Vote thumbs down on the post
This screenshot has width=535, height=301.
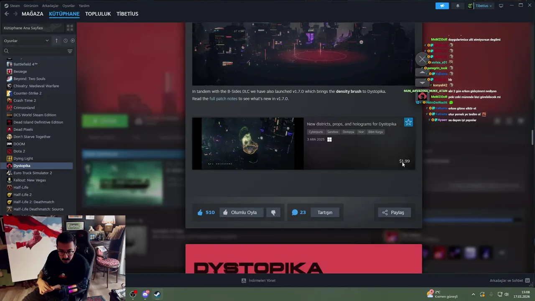click(x=273, y=212)
